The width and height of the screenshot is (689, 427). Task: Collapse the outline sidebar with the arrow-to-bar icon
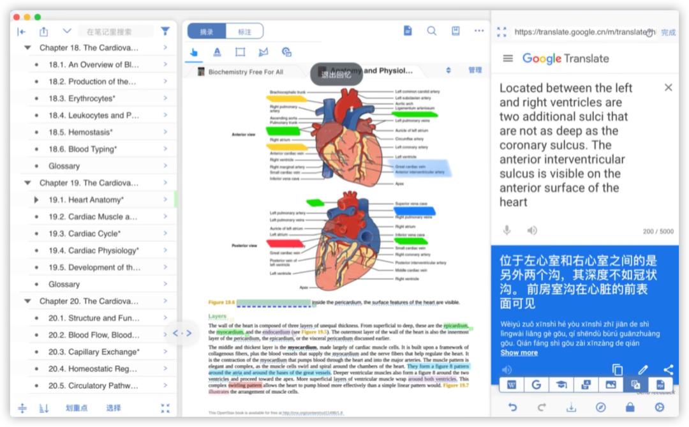click(x=21, y=32)
